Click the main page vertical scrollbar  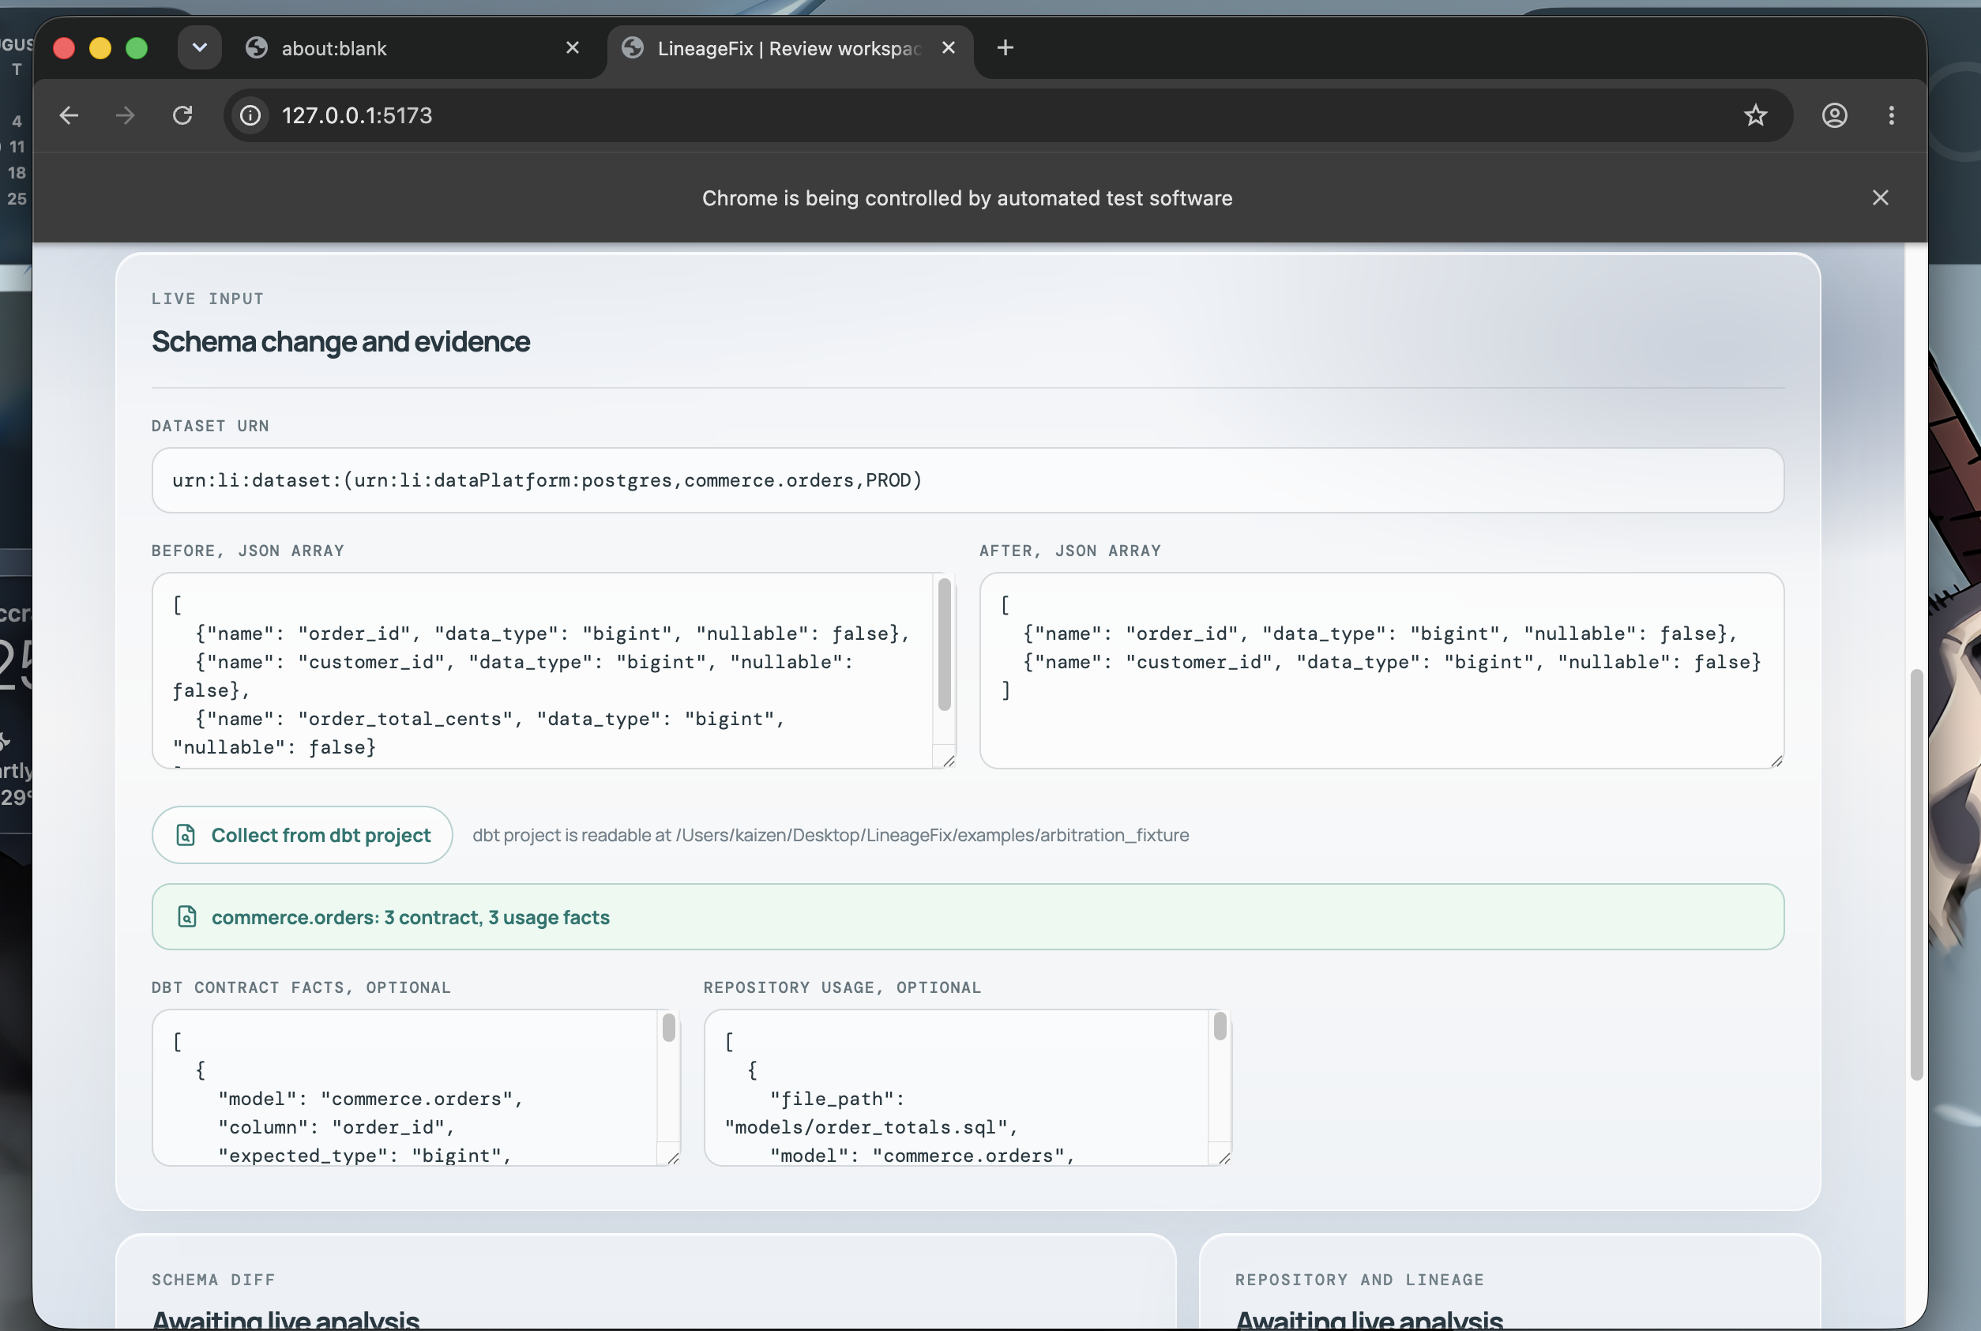[1915, 874]
